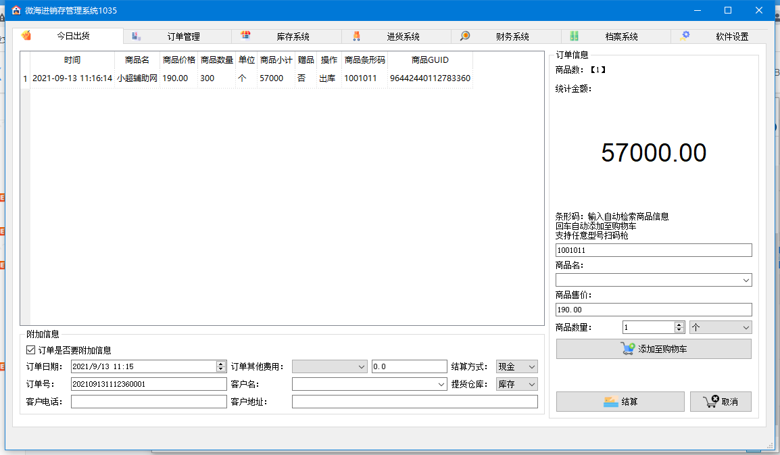The height and width of the screenshot is (455, 780).
Task: Expand the 商品名 dropdown list
Action: pos(746,279)
